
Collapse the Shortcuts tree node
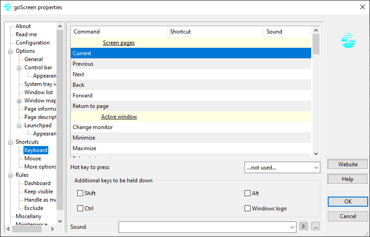[x=11, y=142]
